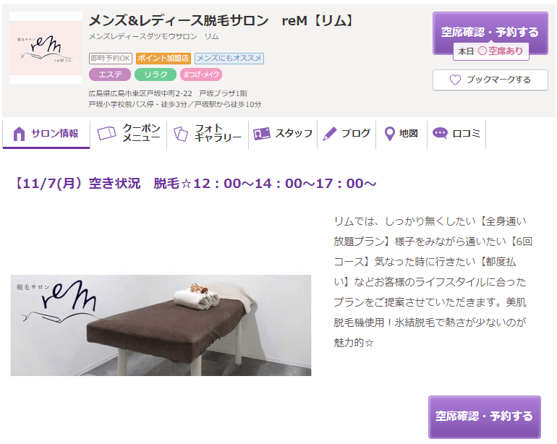Click the reM salon logo thumbnail
This screenshot has height=444, width=557.
46,48
